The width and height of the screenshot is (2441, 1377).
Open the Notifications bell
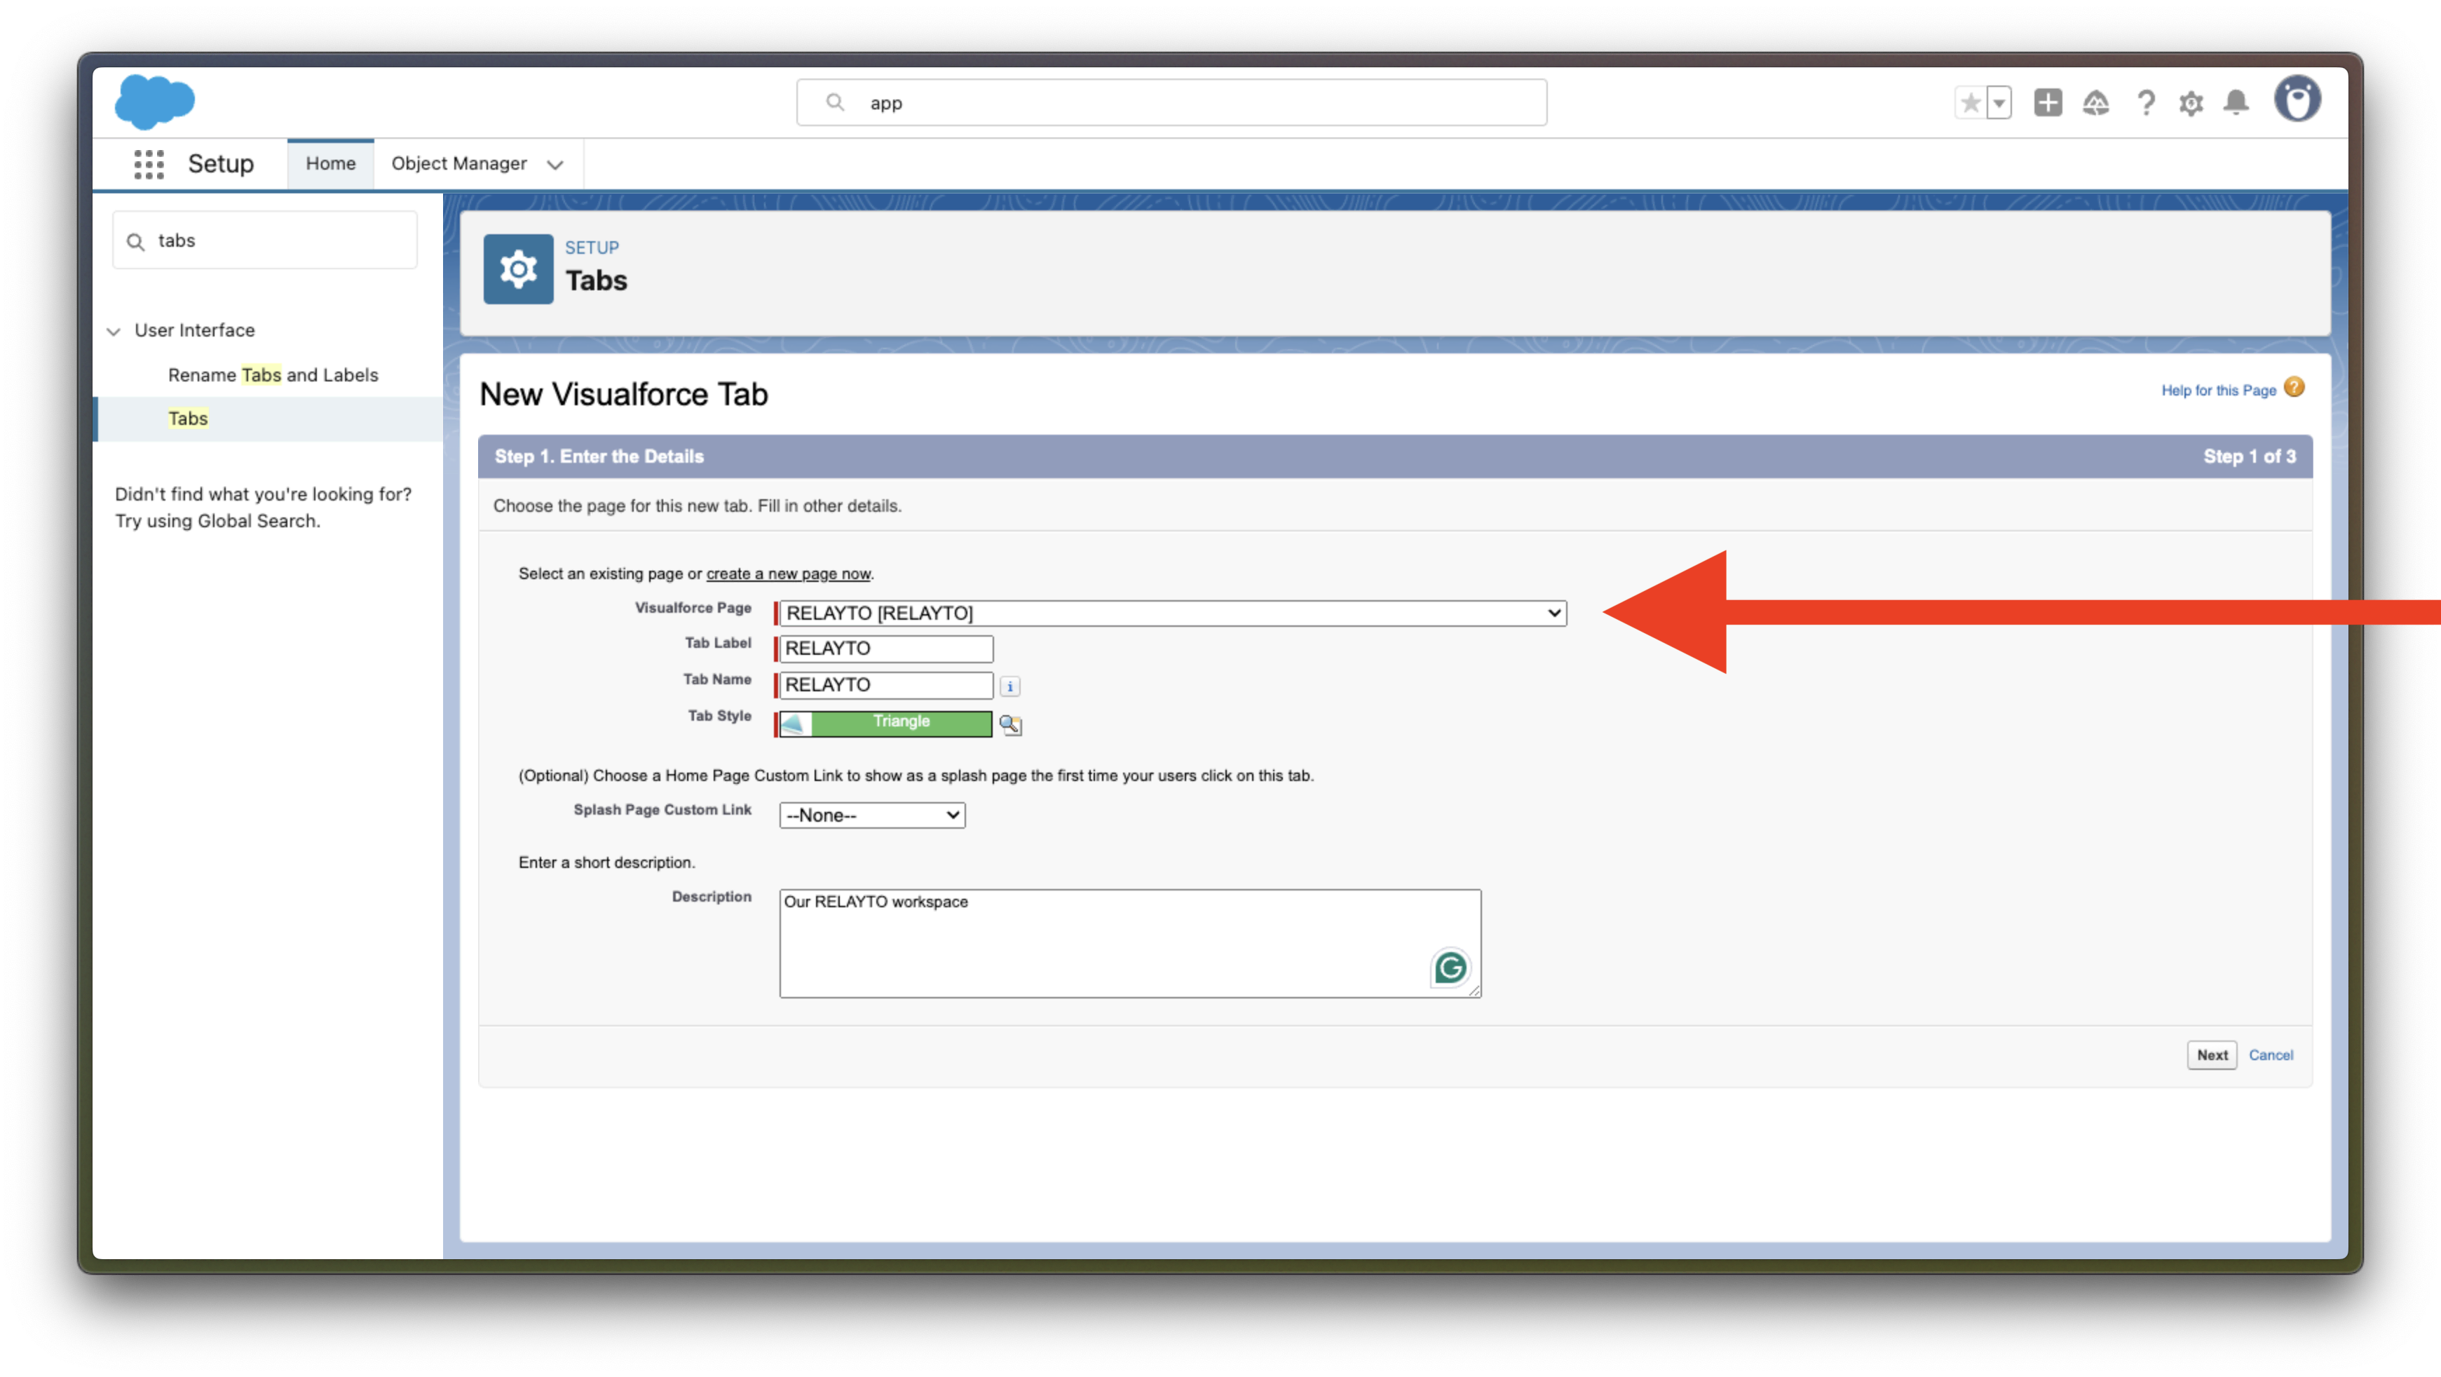pyautogui.click(x=2236, y=102)
